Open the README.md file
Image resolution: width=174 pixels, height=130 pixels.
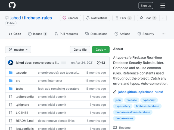tap(25, 121)
